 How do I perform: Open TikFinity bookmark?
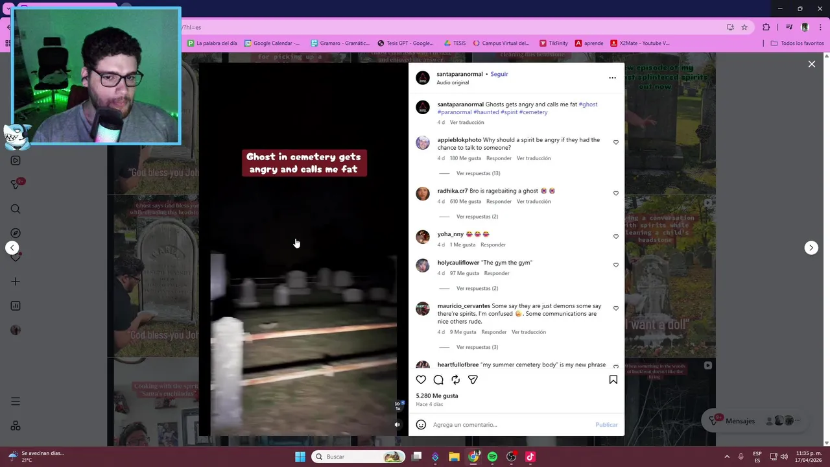coord(553,43)
